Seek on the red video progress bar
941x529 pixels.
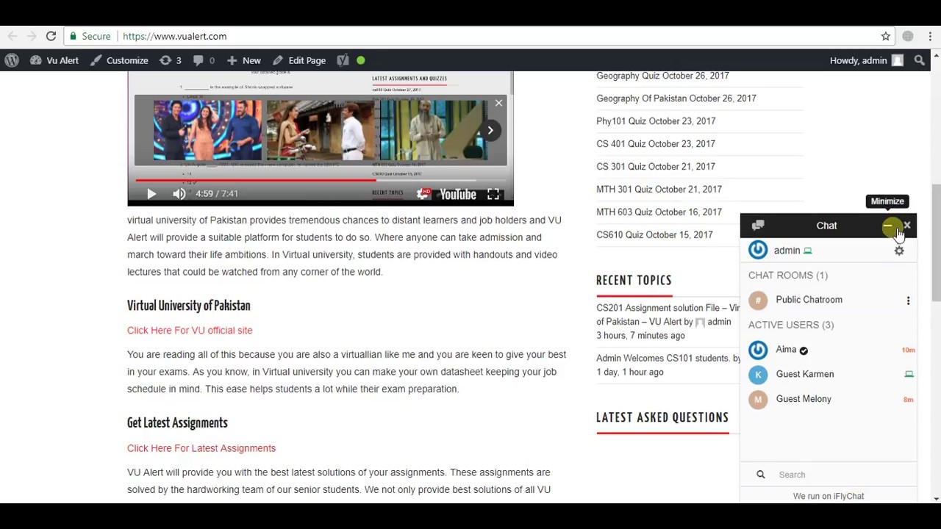point(321,179)
